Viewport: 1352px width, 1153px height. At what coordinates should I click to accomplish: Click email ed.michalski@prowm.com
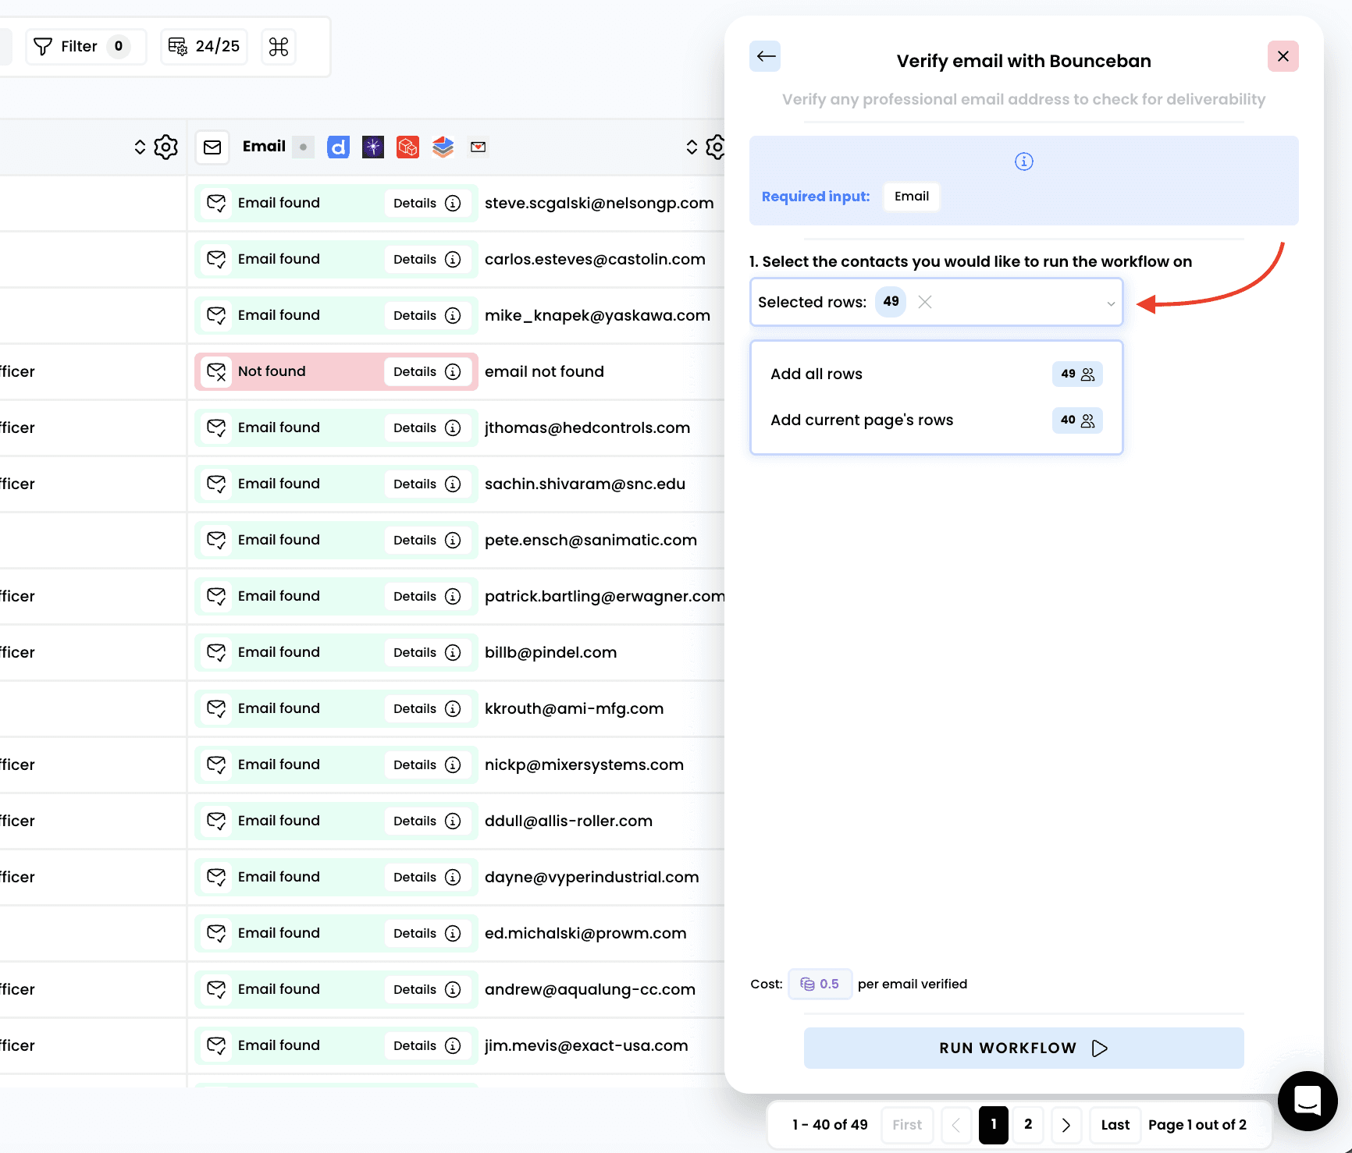[x=585, y=934]
